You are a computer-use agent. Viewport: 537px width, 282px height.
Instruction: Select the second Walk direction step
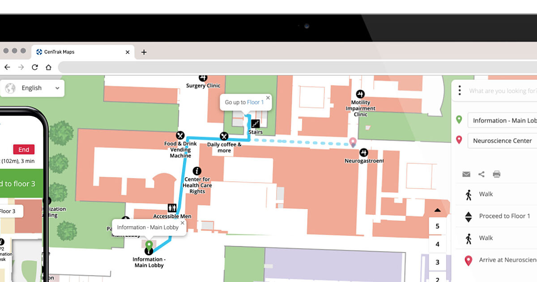[497, 238]
